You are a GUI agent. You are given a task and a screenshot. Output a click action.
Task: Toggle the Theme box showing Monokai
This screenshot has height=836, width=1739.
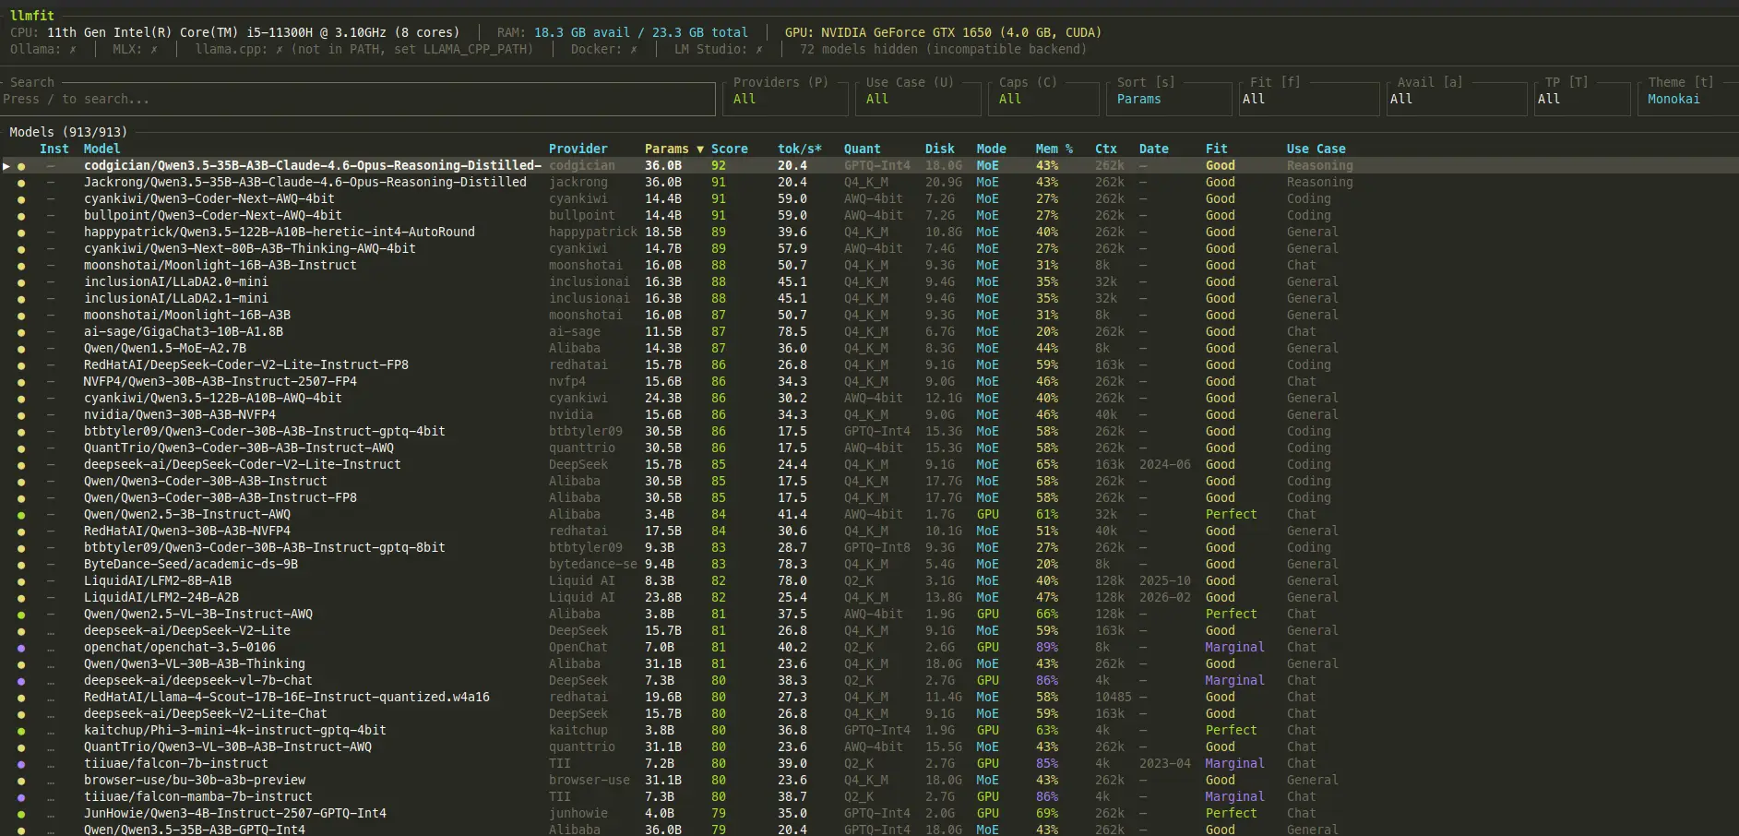pos(1688,99)
